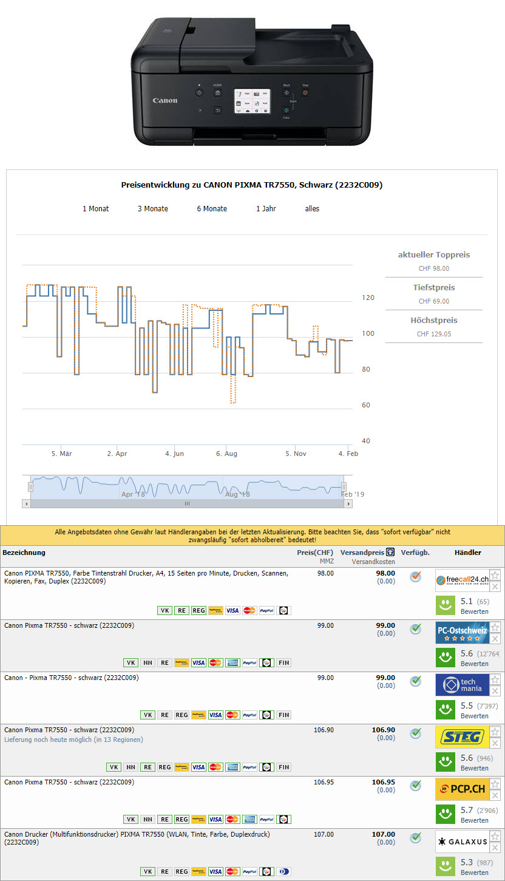Viewport: 505px width, 881px height.
Task: Click 'Bewerten' link under techmania
Action: point(474,716)
